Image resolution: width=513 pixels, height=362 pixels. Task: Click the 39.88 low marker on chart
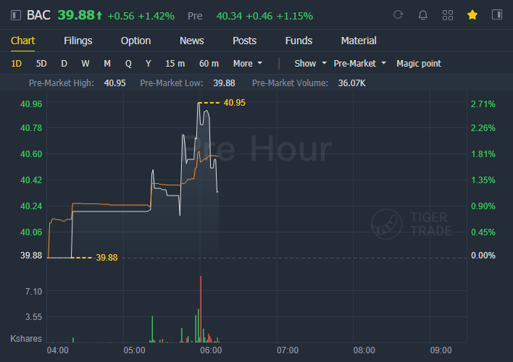click(107, 258)
